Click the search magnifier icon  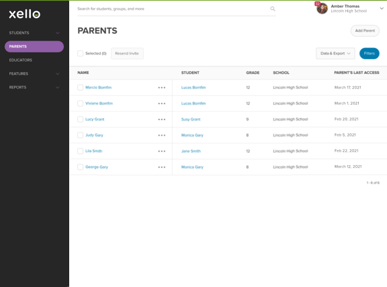click(x=273, y=9)
